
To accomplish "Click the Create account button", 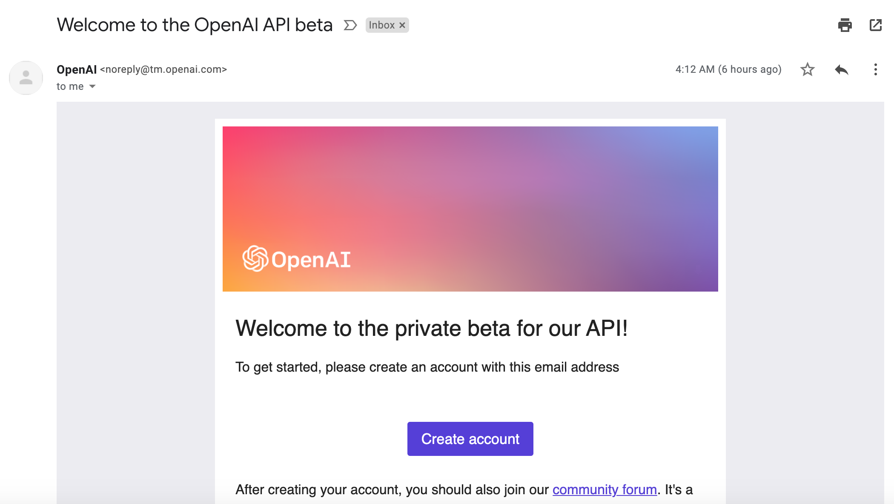I will coord(470,439).
